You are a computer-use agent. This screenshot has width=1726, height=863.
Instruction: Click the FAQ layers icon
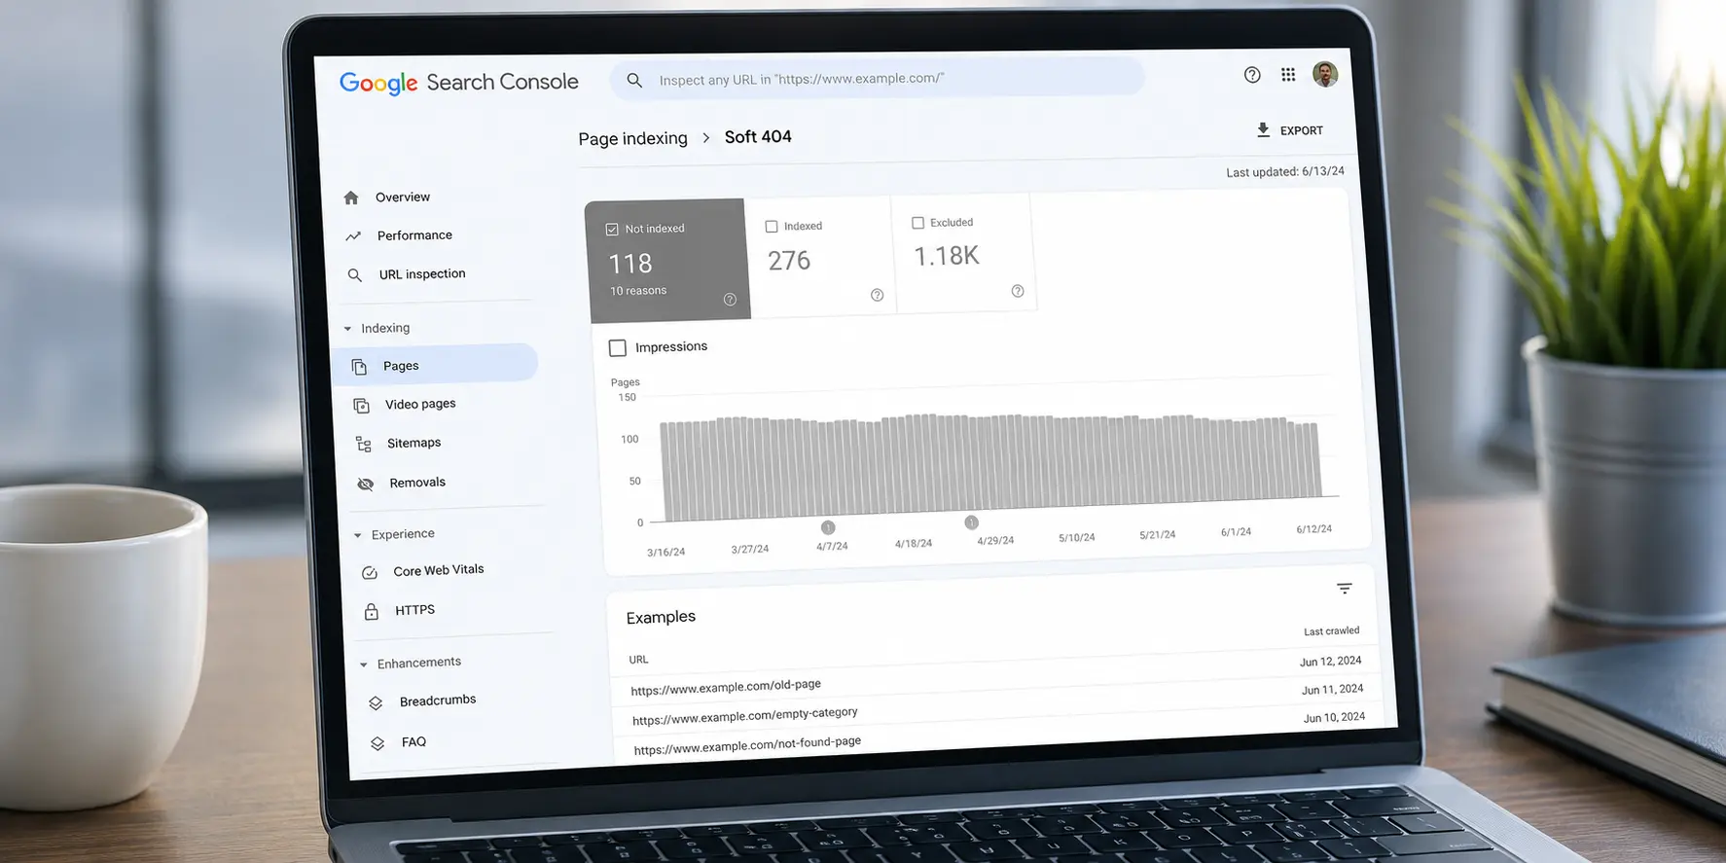pos(378,743)
